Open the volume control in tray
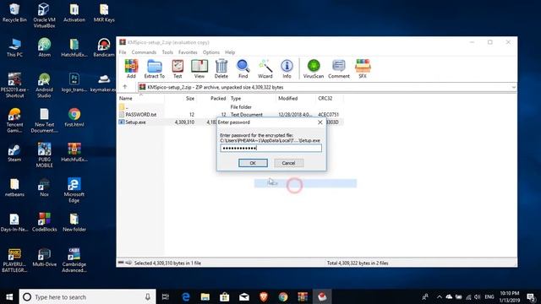Screen dimensions: 541x304 [477, 296]
